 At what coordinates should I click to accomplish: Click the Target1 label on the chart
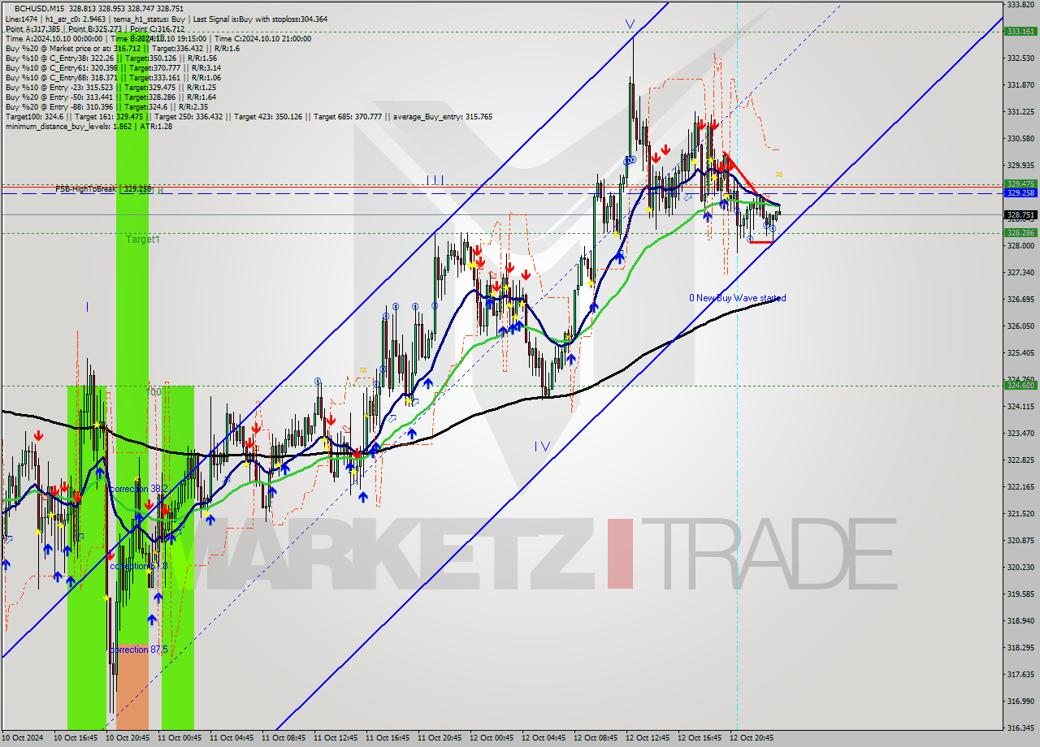tap(143, 240)
